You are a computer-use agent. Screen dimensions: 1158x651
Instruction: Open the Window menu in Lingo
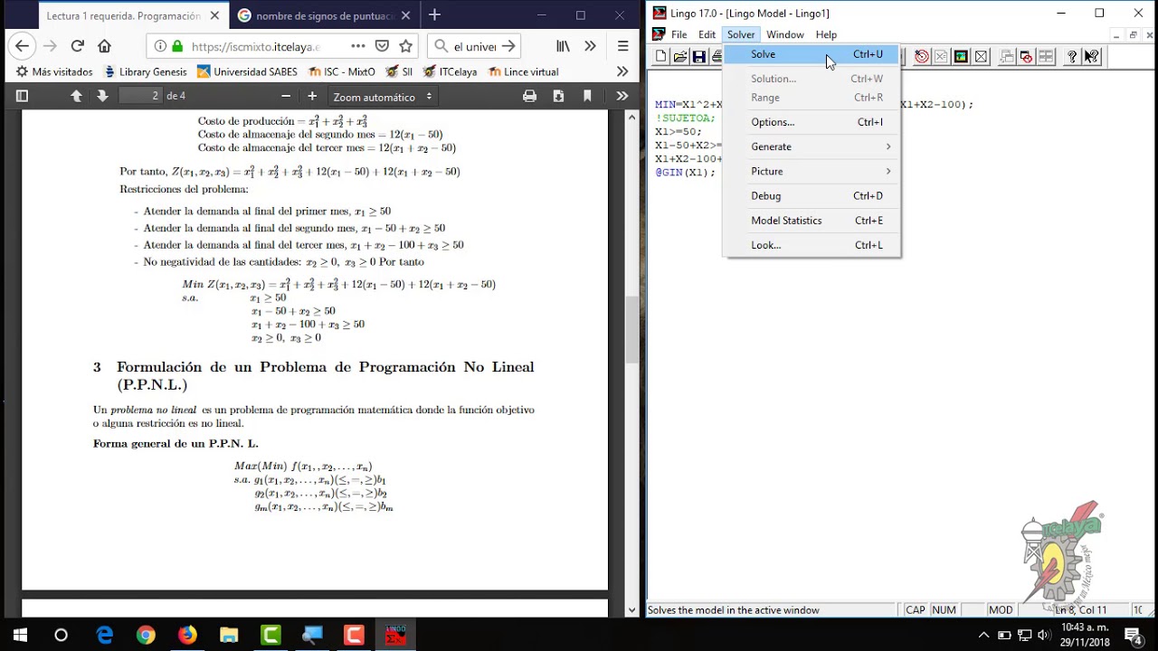click(x=785, y=34)
